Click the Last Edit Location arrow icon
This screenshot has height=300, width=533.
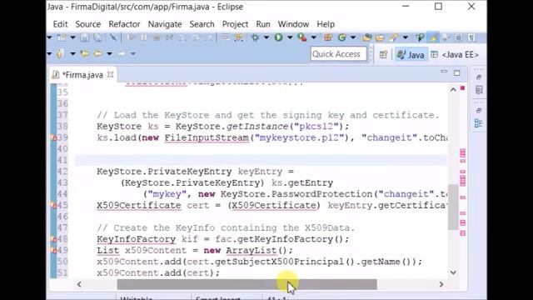click(x=85, y=53)
